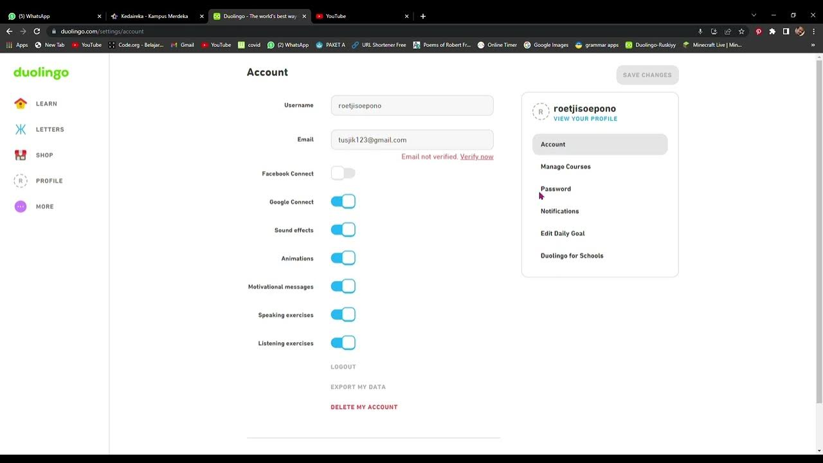Close the Duolingo browser tab
Viewport: 823px width, 463px height.
(304, 16)
